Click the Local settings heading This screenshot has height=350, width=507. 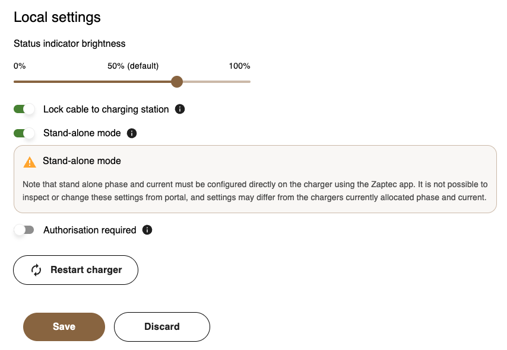57,17
